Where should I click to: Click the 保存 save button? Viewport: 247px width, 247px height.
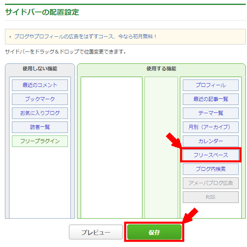pos(154,232)
